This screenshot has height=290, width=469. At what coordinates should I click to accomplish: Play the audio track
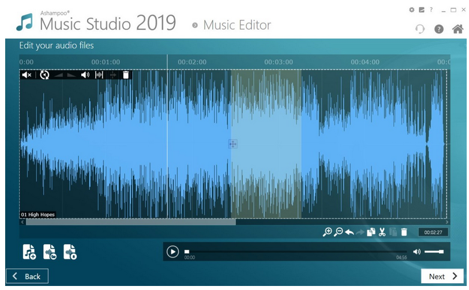pos(172,252)
